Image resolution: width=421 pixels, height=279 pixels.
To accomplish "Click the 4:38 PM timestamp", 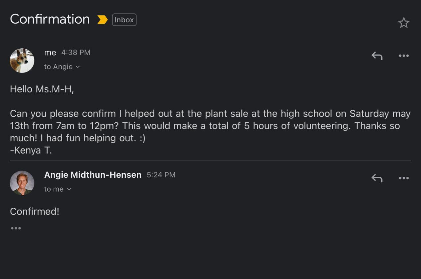I will point(76,53).
